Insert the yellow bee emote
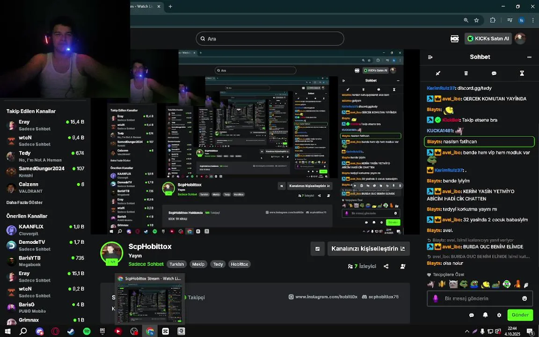Screen dimensions: 539x337 pos(485,284)
